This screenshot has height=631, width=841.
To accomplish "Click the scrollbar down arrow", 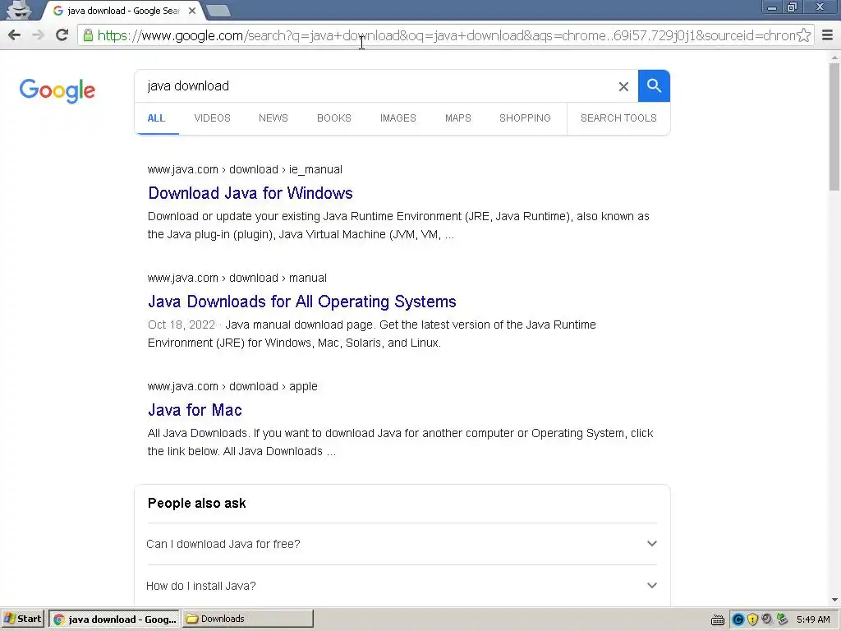I will [x=834, y=600].
